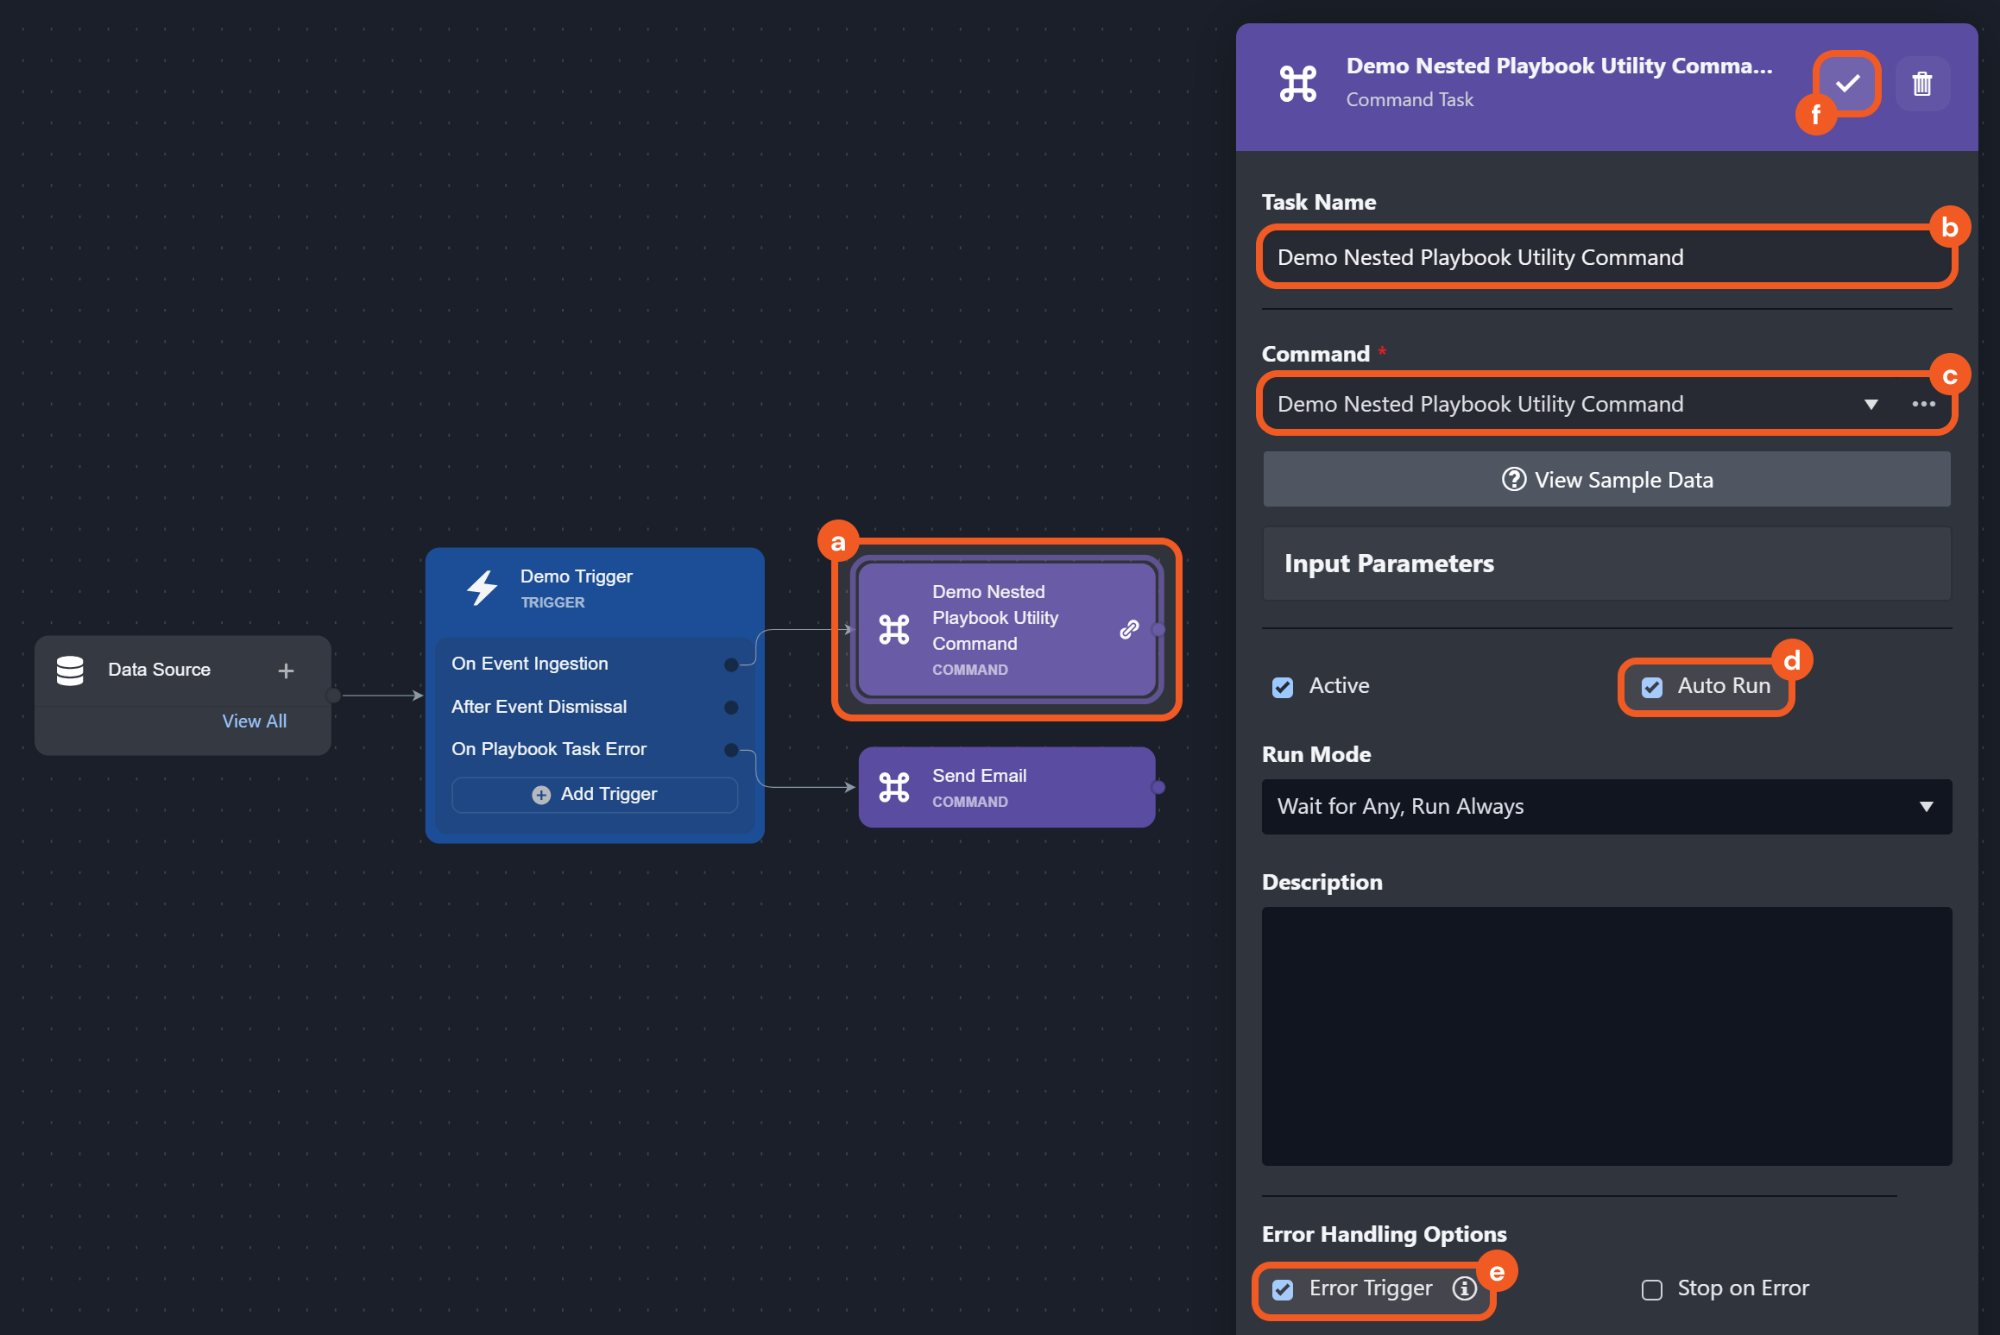The image size is (2000, 1335).
Task: Select the On Event Ingestion trigger row
Action: [529, 664]
